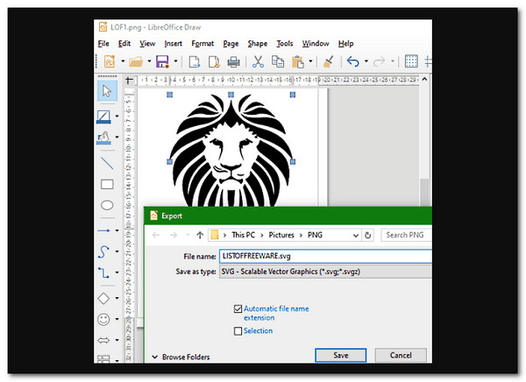Screen dimensions: 526x382
Task: Open the File menu
Action: coord(103,44)
